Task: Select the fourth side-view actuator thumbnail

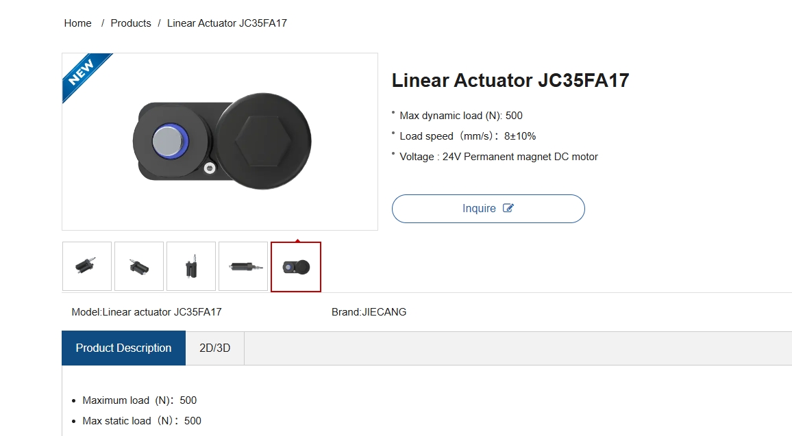Action: pos(243,266)
